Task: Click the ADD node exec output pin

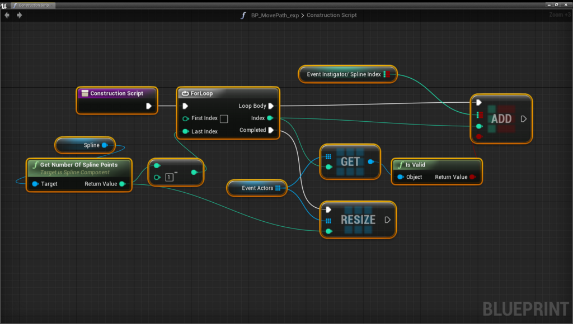Action: click(523, 119)
